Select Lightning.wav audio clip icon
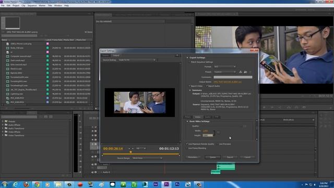 [8, 94]
